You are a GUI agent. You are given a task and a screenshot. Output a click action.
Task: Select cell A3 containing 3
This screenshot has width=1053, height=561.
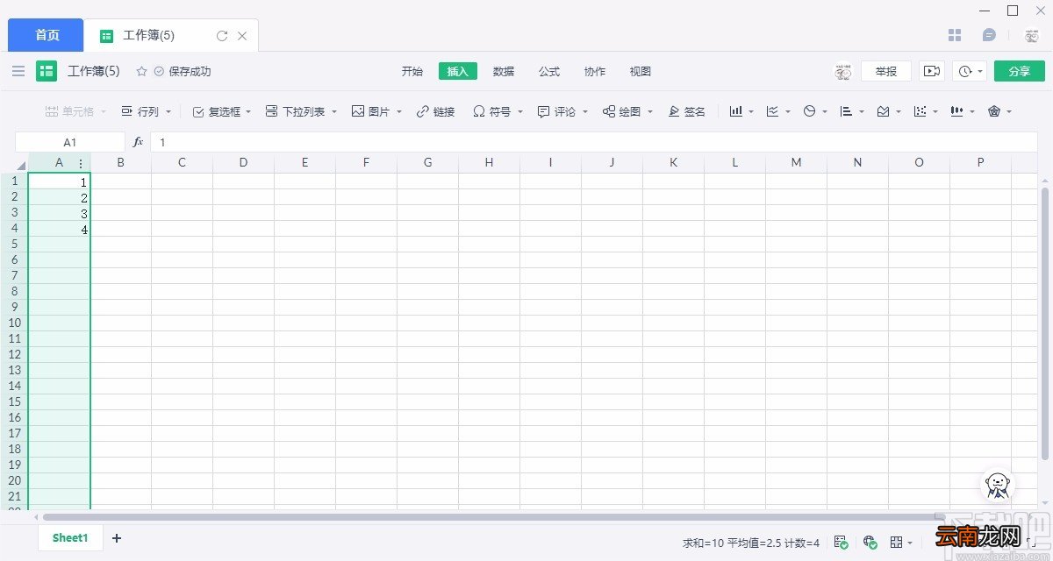[60, 213]
